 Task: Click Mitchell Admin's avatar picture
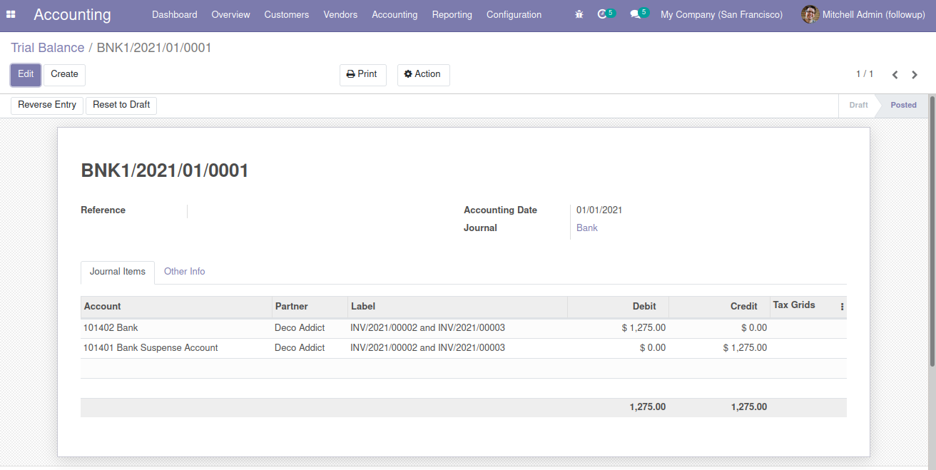810,14
